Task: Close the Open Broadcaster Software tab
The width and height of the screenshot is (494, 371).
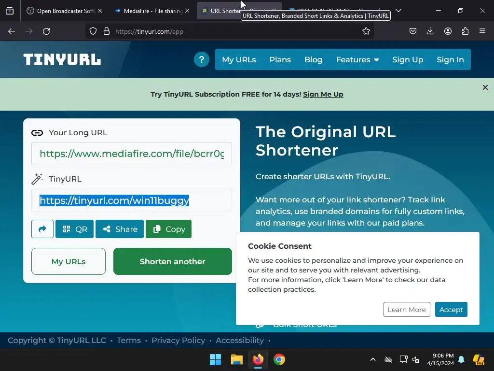Action: [100, 11]
